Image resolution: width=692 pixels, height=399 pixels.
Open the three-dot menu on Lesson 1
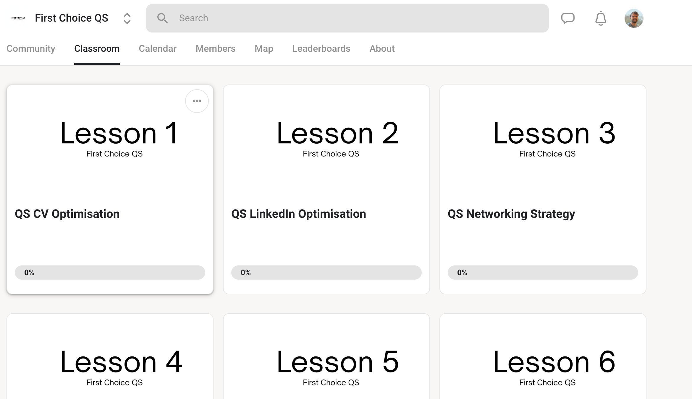[197, 101]
